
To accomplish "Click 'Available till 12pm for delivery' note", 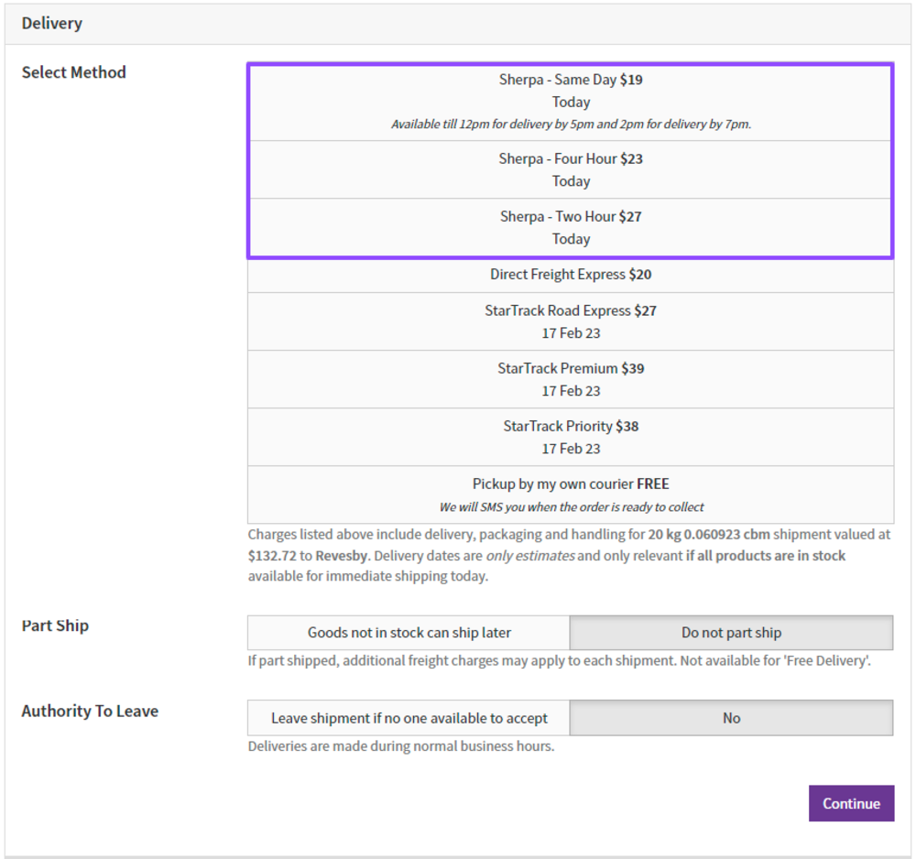I will pos(571,125).
